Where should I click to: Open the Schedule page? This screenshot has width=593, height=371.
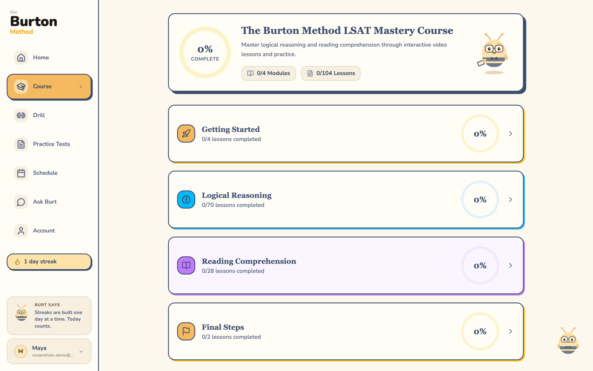coord(49,173)
